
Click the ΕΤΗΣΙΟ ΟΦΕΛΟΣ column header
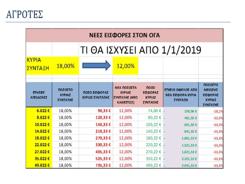point(180,94)
